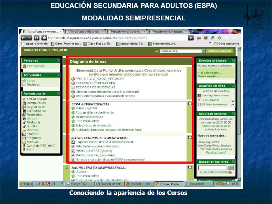Click the Informes chart icon
The height and width of the screenshot is (204, 272).
[x=24, y=134]
